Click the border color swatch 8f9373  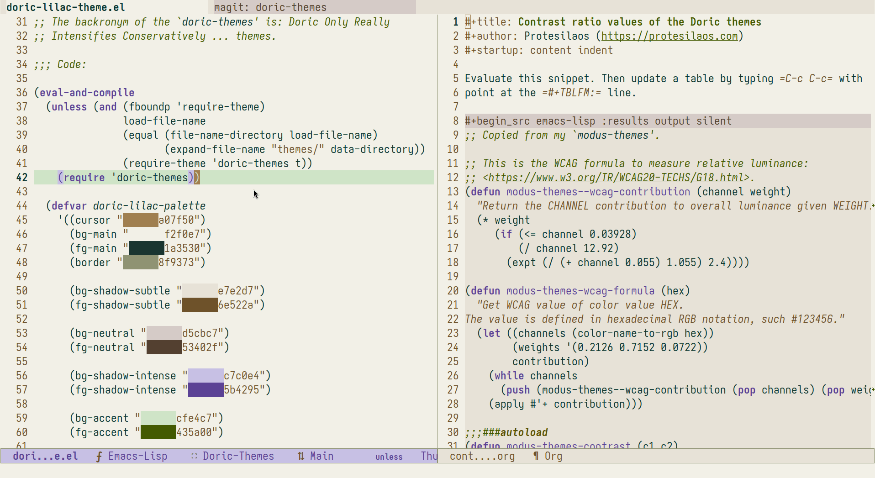pos(141,263)
